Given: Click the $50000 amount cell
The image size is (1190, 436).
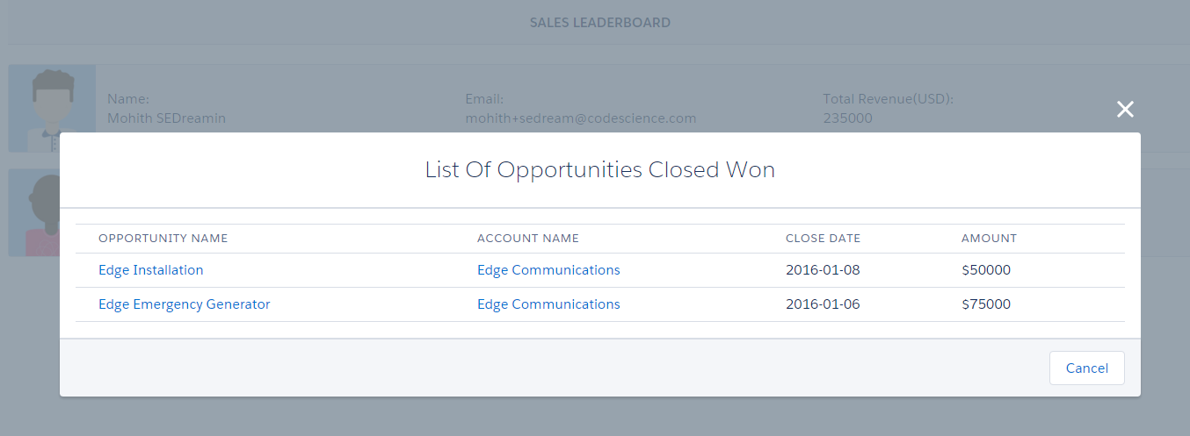Looking at the screenshot, I should tap(986, 270).
